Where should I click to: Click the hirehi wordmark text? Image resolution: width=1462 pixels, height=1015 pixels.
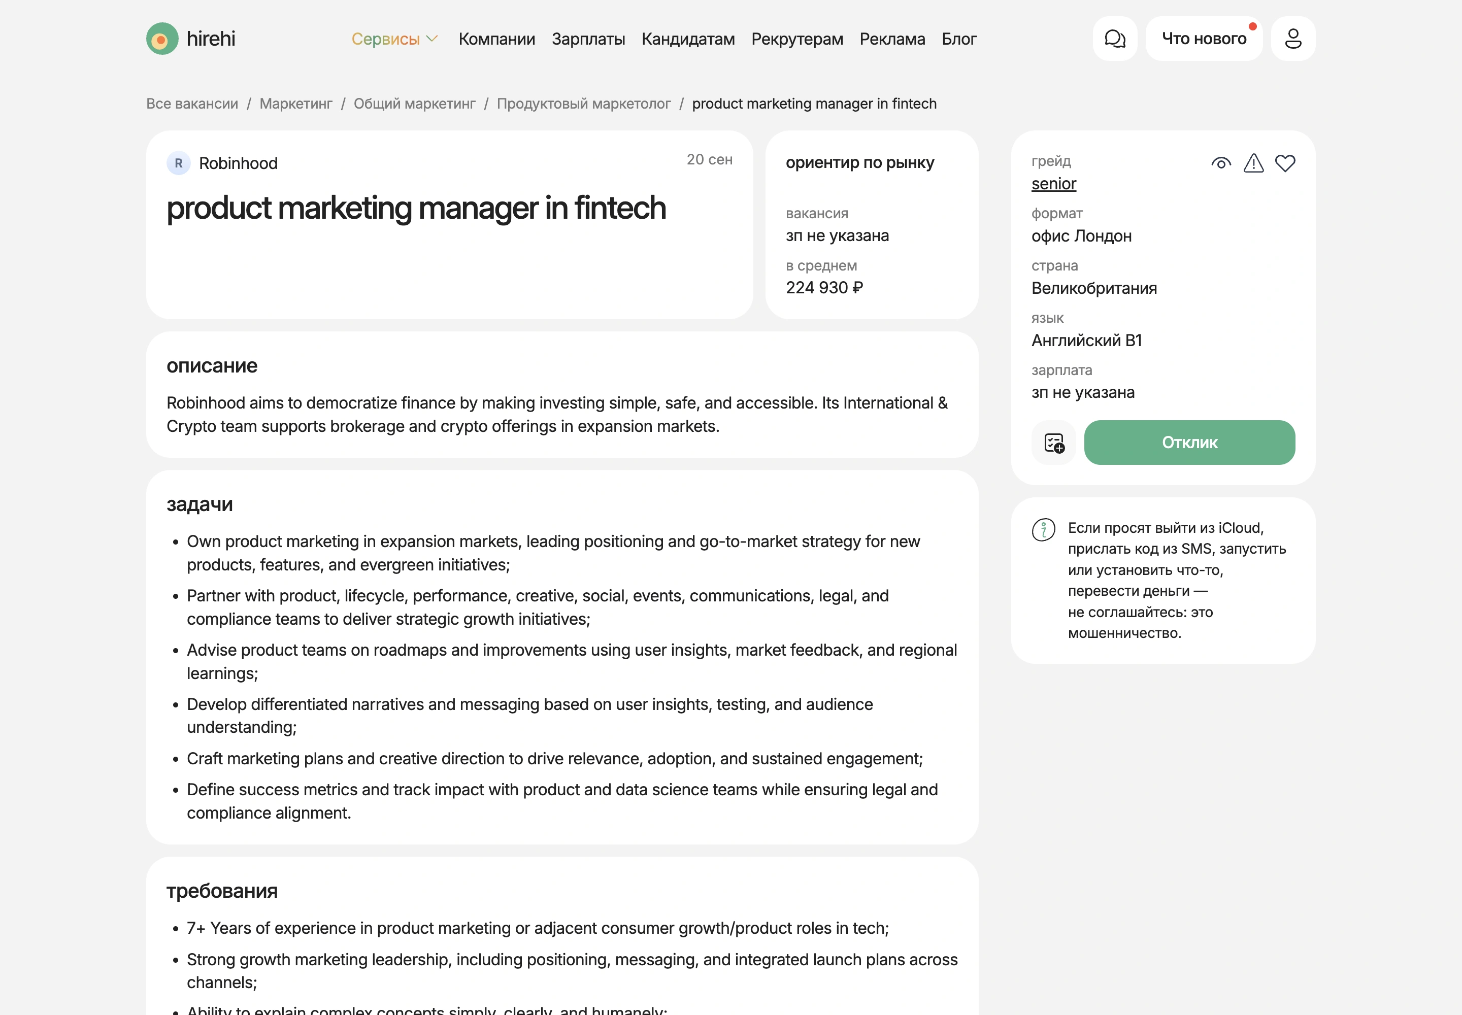click(211, 39)
